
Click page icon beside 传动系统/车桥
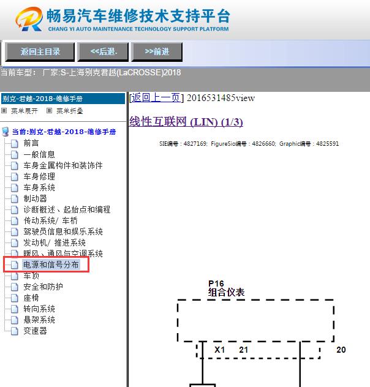(14, 220)
